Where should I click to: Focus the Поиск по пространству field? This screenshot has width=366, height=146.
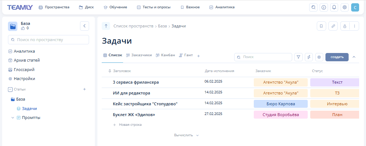point(49,40)
